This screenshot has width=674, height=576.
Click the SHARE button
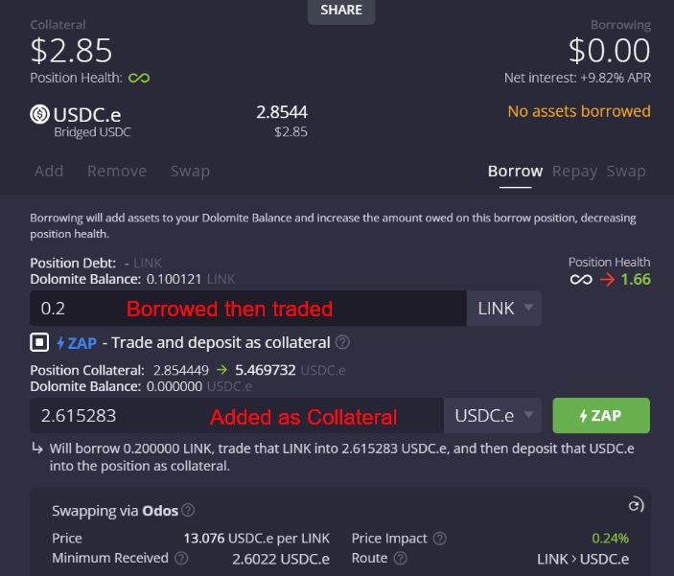pos(341,11)
